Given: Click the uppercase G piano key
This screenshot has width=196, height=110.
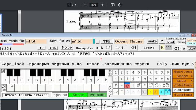Looking at the screenshot, I should [37, 80].
